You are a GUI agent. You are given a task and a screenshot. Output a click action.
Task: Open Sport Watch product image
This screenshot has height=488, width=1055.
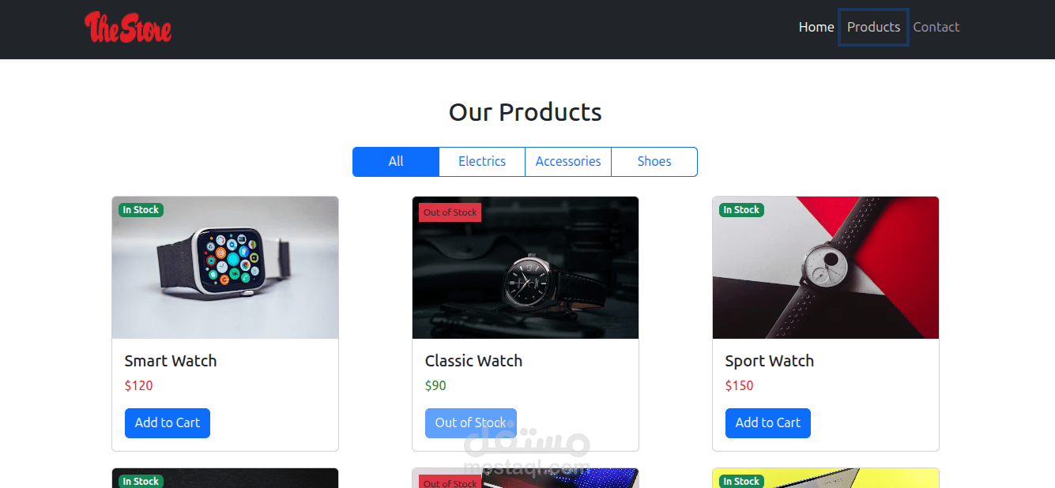coord(826,268)
